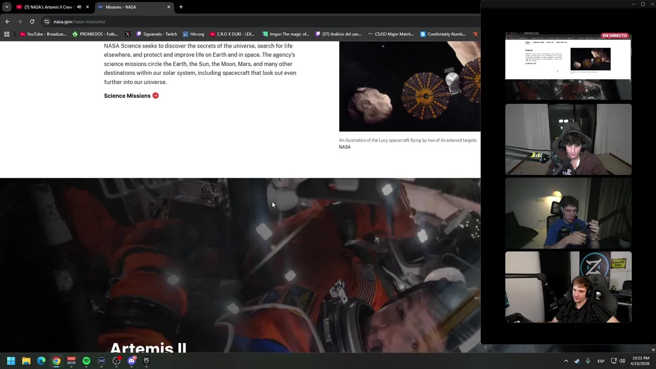Open the X bookmark icon
Screen dimensions: 656x369
coord(128,34)
